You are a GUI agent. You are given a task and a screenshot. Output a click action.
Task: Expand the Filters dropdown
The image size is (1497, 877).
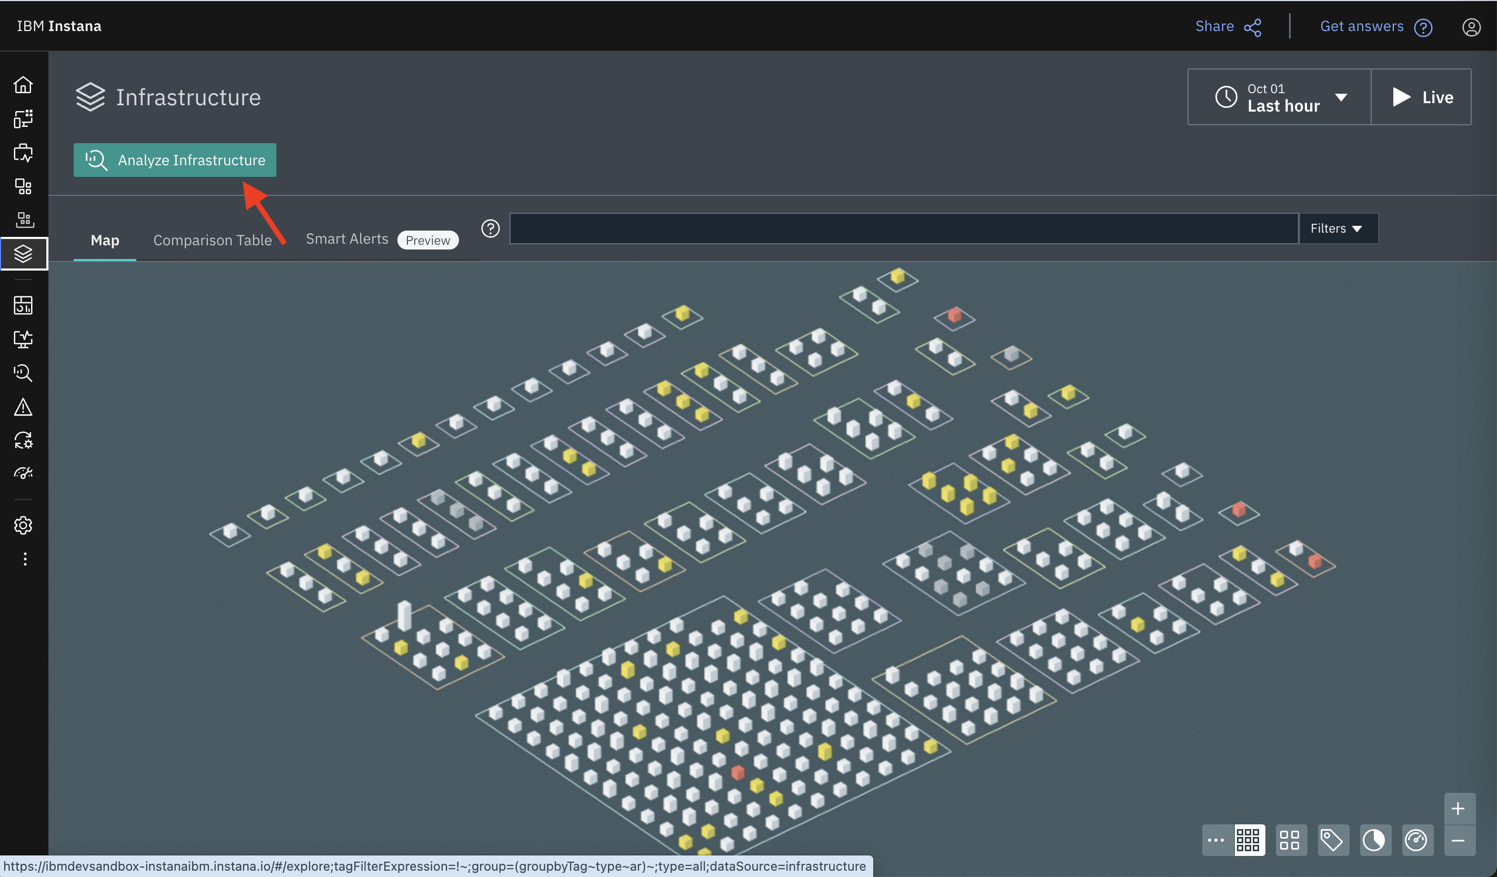pyautogui.click(x=1337, y=228)
